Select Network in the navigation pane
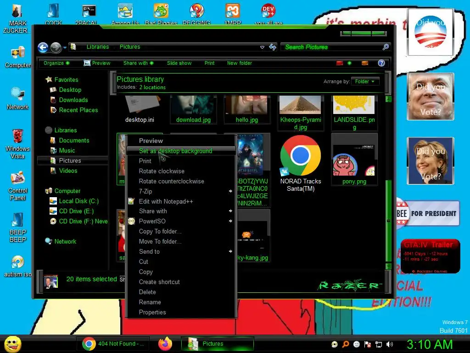 tap(65, 241)
